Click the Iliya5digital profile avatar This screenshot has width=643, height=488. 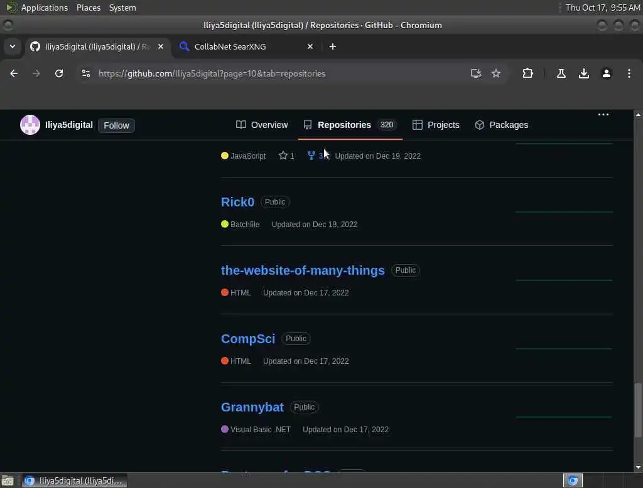30,125
